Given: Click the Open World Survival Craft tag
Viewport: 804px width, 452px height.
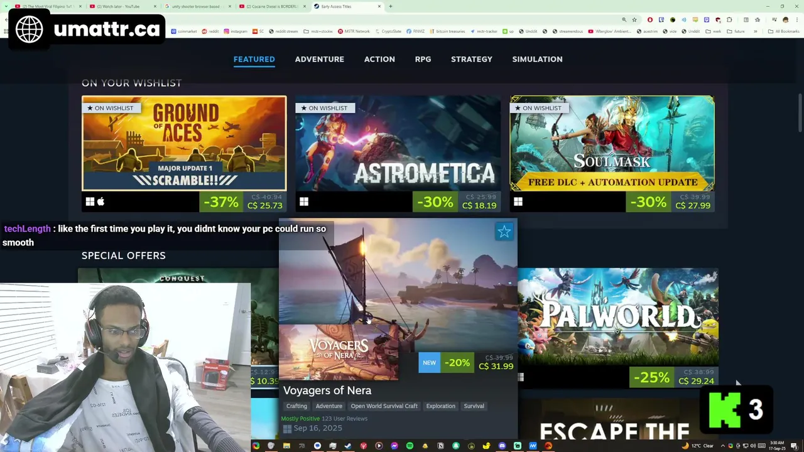Looking at the screenshot, I should [384, 406].
